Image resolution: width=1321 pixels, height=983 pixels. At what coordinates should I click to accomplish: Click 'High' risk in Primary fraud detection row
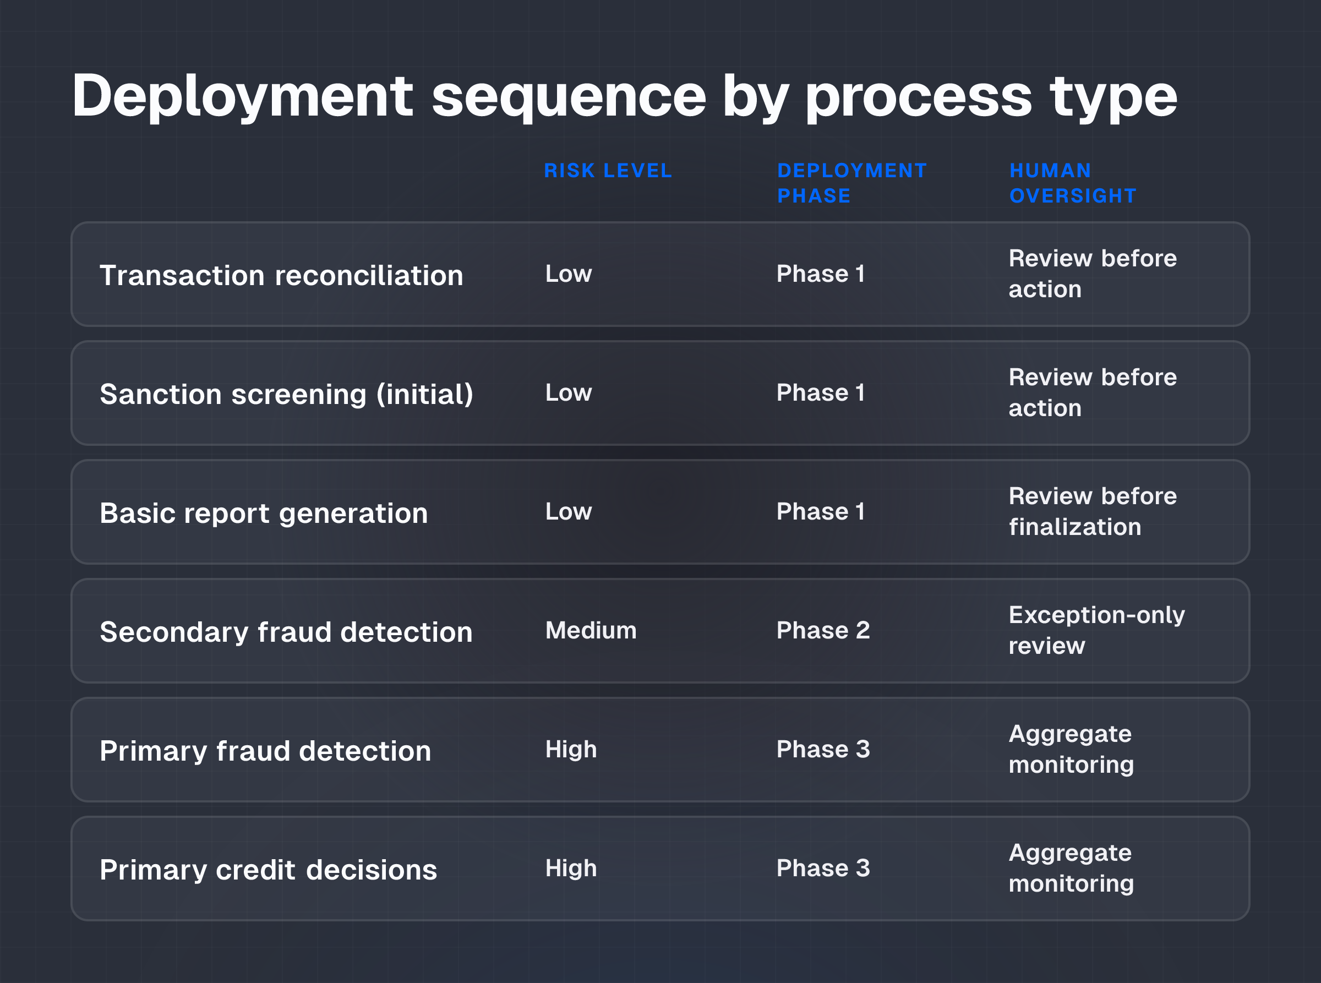click(x=571, y=750)
